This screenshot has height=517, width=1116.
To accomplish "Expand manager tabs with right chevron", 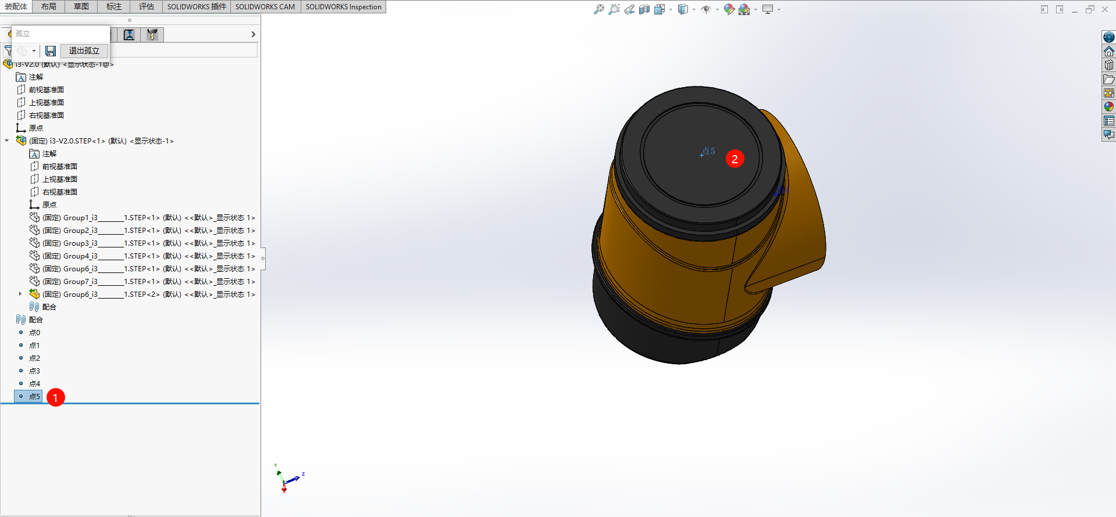I will tap(253, 34).
